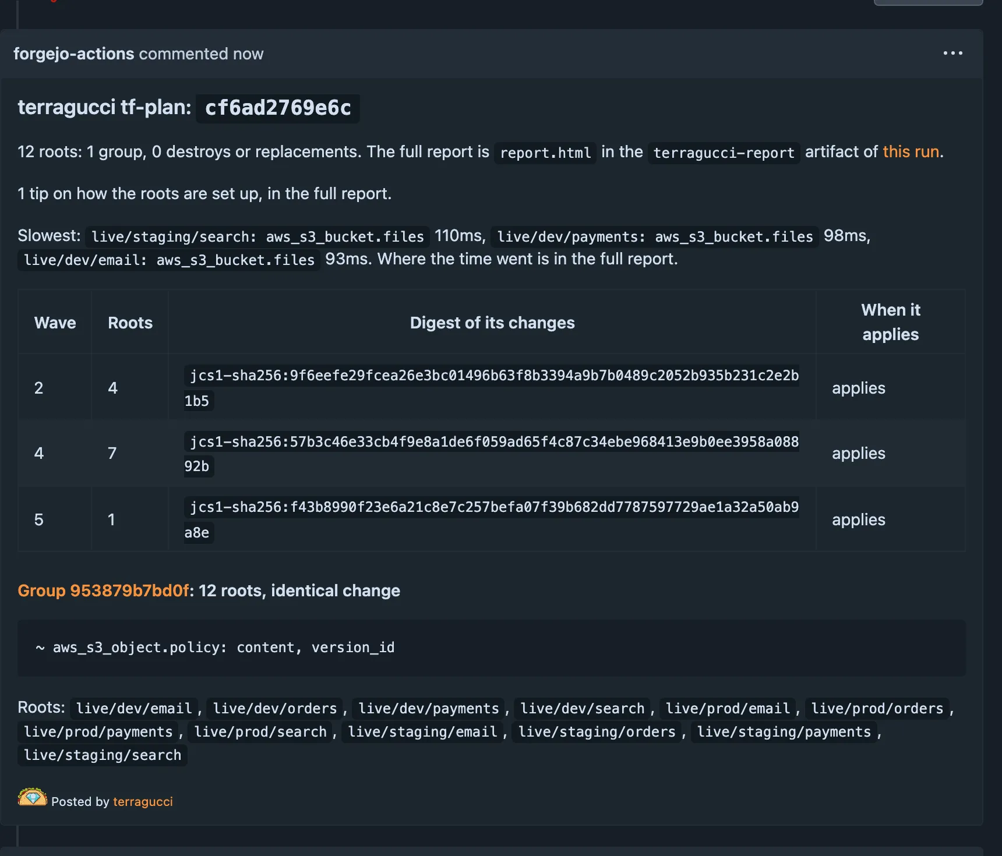Click 'live/dev/email: aws_s3_bucket.files' slowest entry

tap(169, 260)
